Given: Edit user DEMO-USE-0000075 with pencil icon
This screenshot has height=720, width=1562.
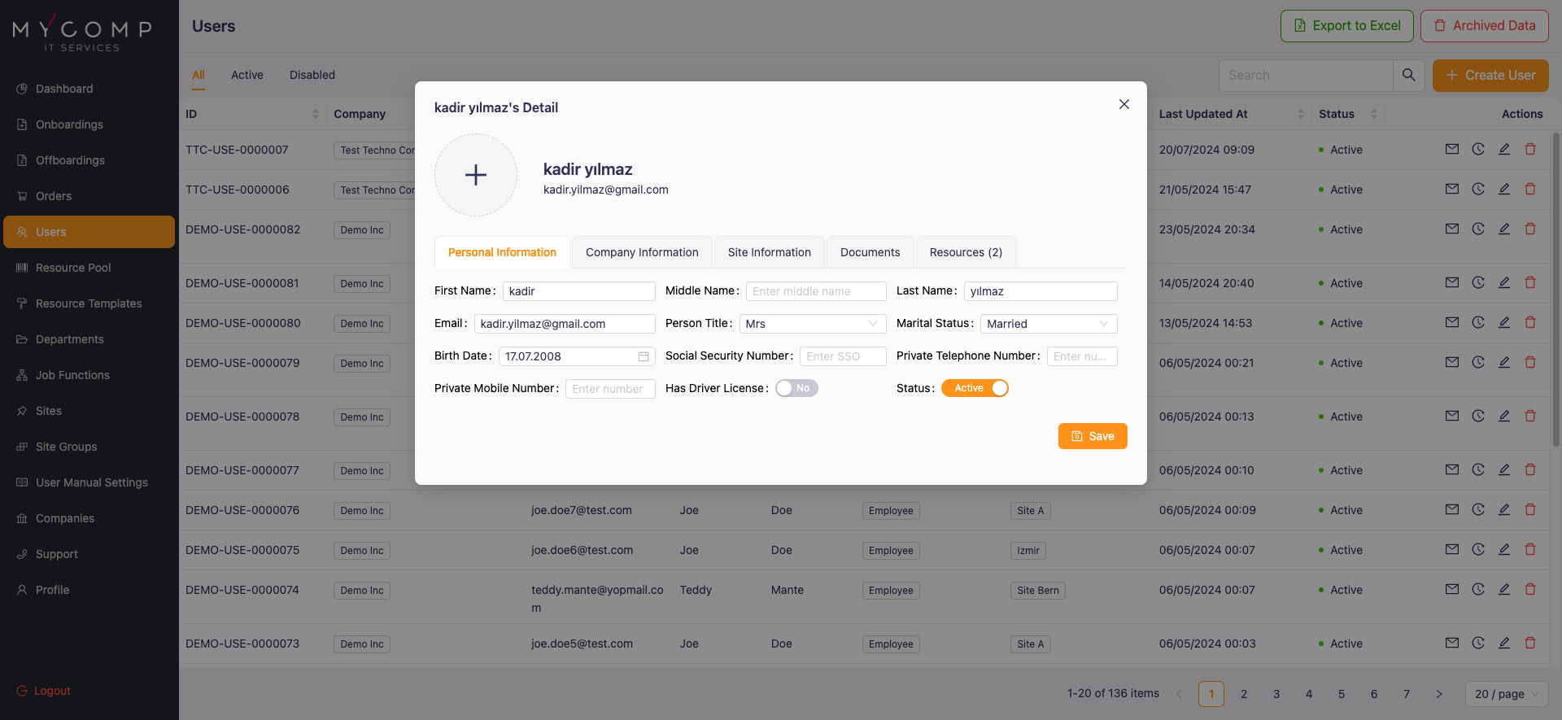Looking at the screenshot, I should click(x=1503, y=550).
